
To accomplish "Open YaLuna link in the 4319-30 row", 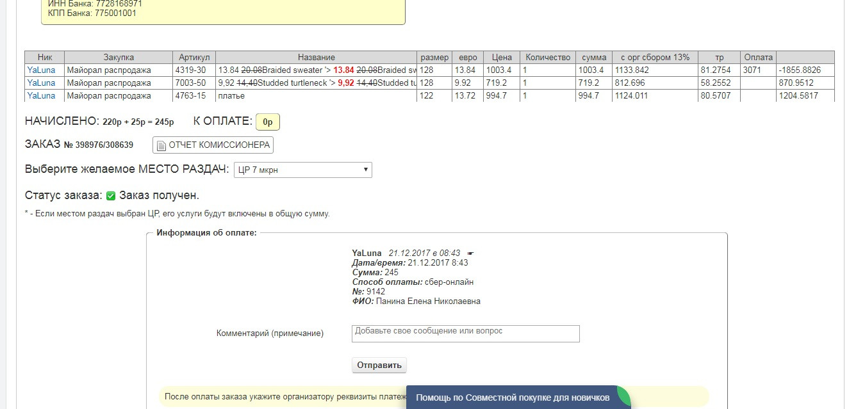I will coord(41,70).
